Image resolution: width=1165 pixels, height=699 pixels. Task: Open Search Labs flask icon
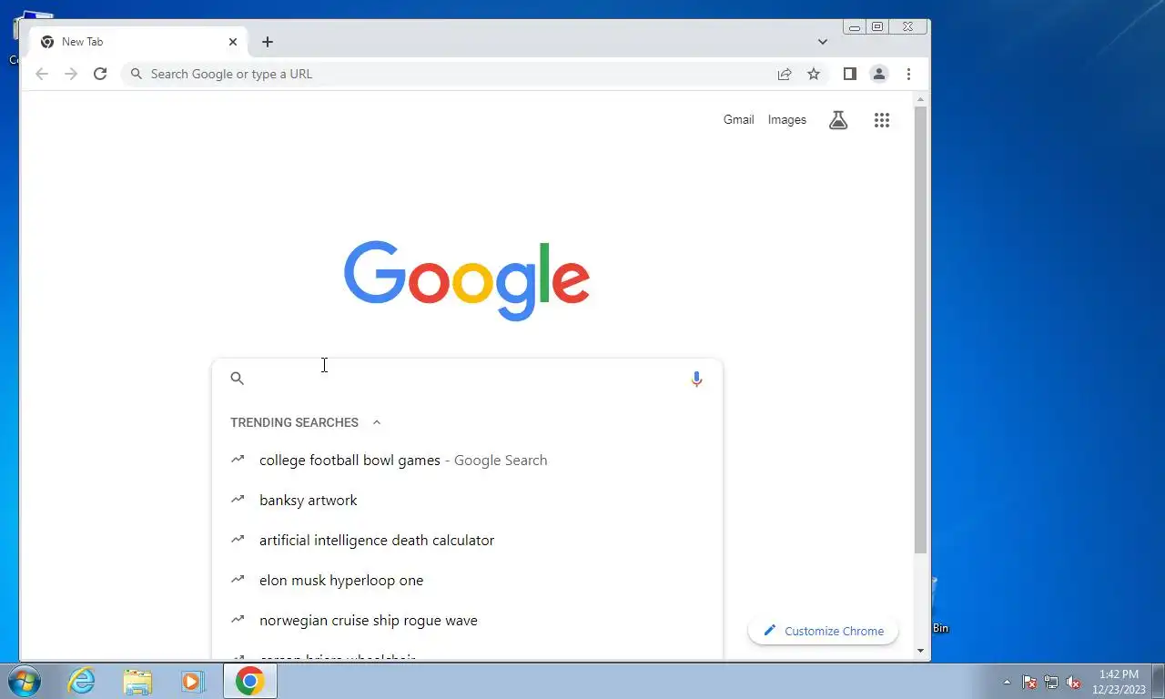[838, 120]
